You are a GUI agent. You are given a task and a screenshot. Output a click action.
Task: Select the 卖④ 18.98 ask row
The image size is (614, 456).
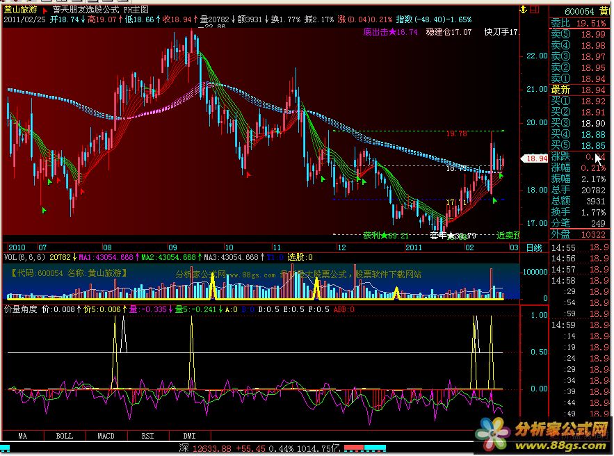[579, 45]
